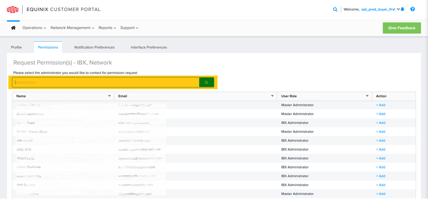Add the asaleem@equinix.com row's next user Lopera
This screenshot has width=428, height=199.
[x=380, y=194]
